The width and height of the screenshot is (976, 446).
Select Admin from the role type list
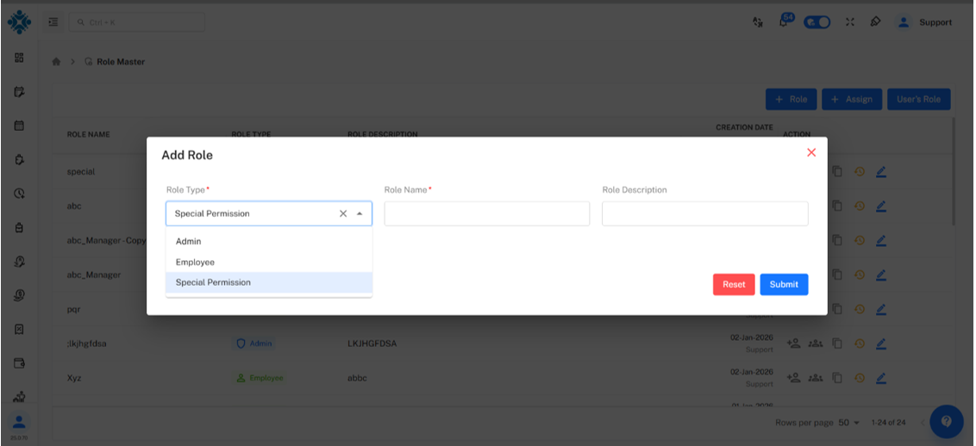click(x=188, y=242)
